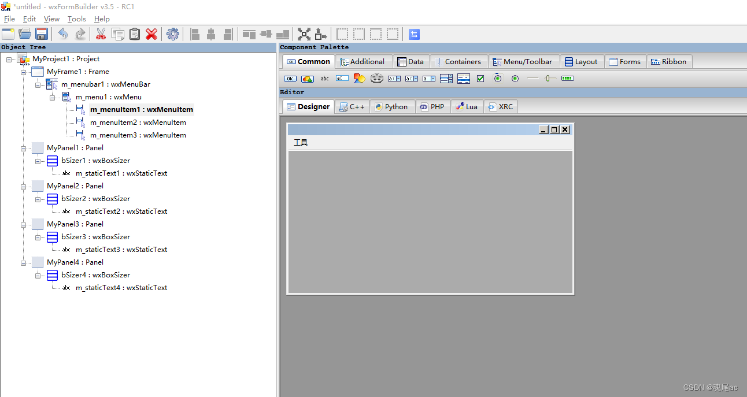The height and width of the screenshot is (397, 747).
Task: Add a wxSlider control from the palette
Action: (x=550, y=78)
